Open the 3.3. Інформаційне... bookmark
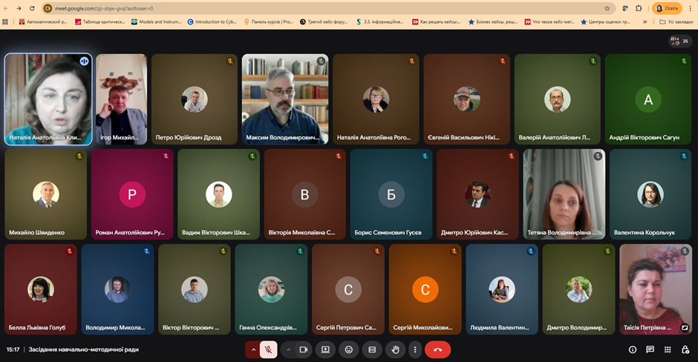This screenshot has height=362, width=698. [x=380, y=22]
